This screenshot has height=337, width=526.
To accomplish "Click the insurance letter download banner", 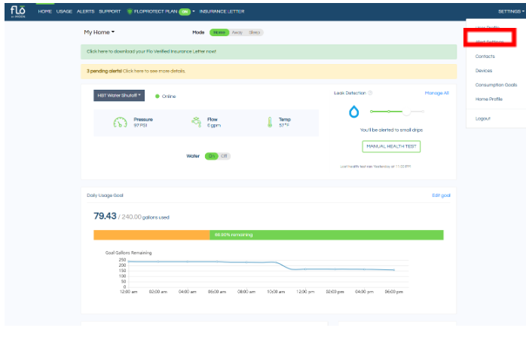I will [x=269, y=52].
